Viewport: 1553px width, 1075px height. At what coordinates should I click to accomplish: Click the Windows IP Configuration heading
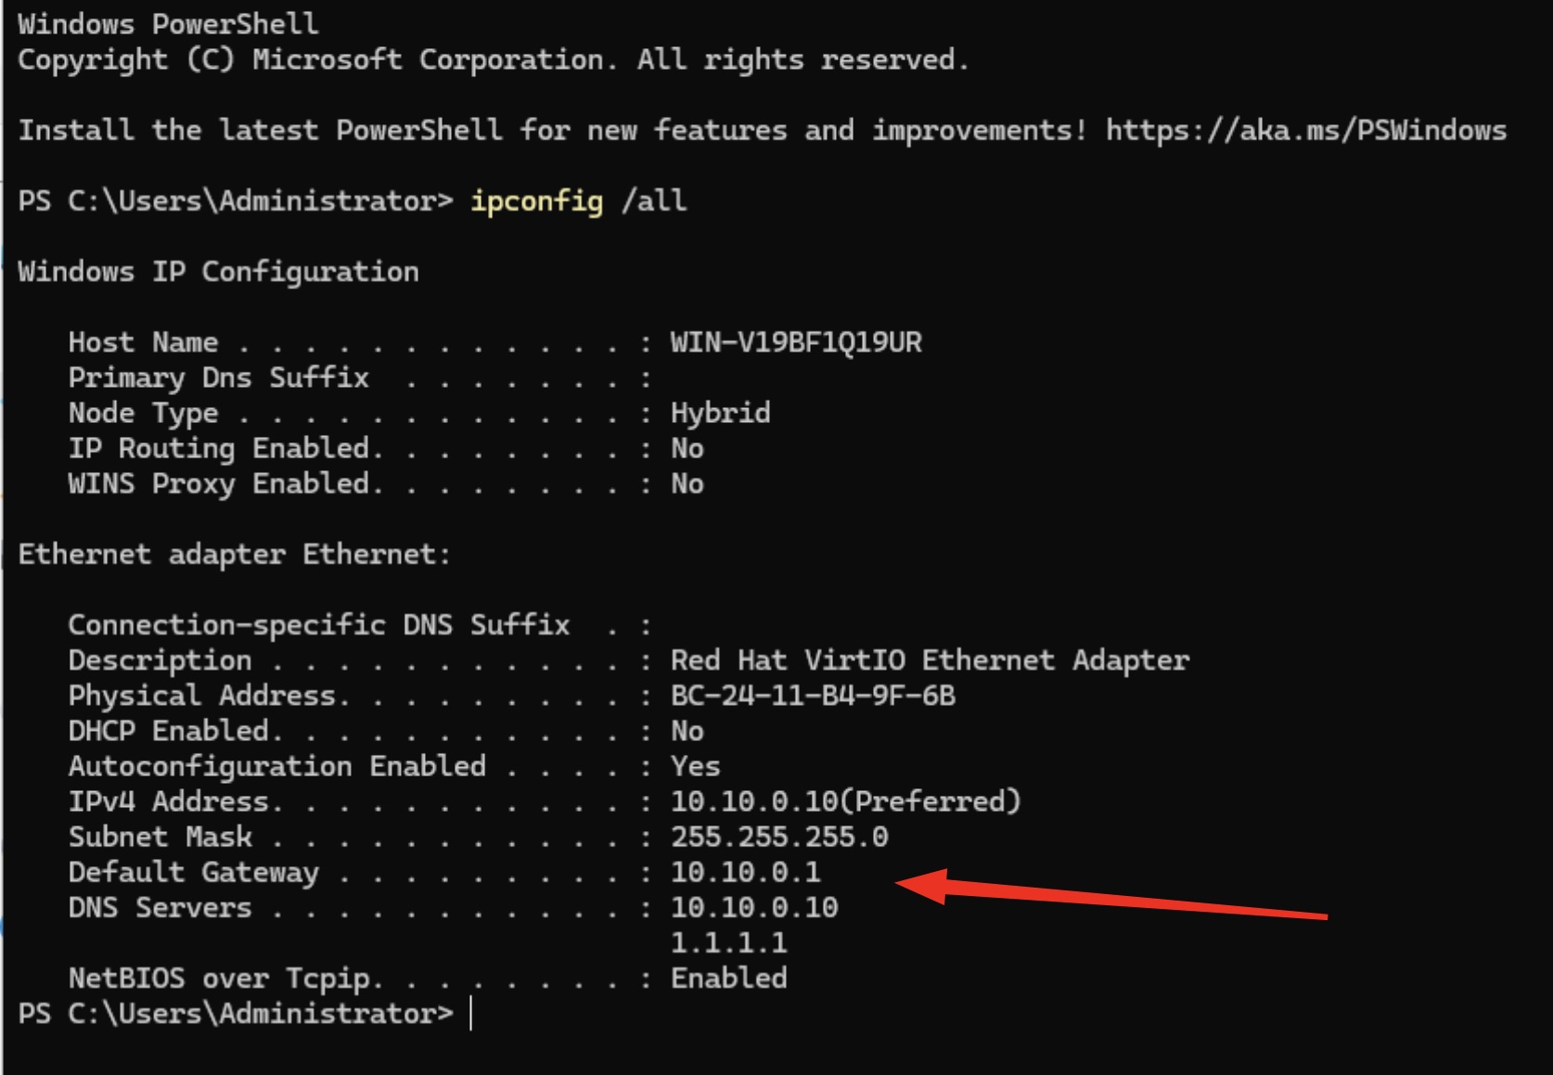(x=218, y=272)
